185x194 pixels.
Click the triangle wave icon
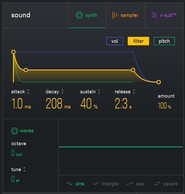96,184
